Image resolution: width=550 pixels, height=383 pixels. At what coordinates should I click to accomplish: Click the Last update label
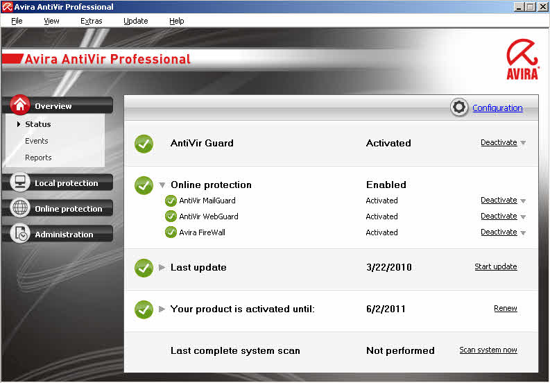(198, 268)
